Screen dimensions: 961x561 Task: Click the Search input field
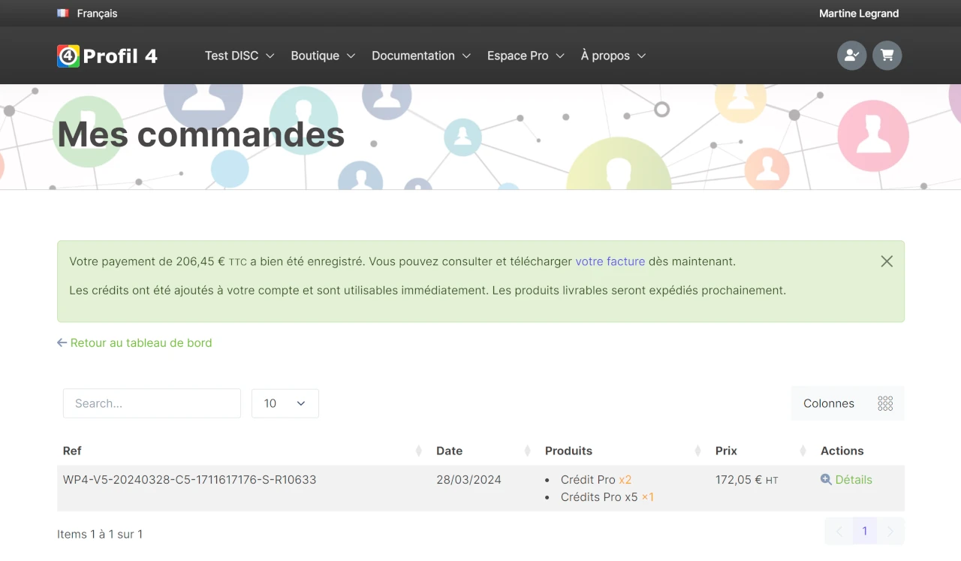click(152, 403)
